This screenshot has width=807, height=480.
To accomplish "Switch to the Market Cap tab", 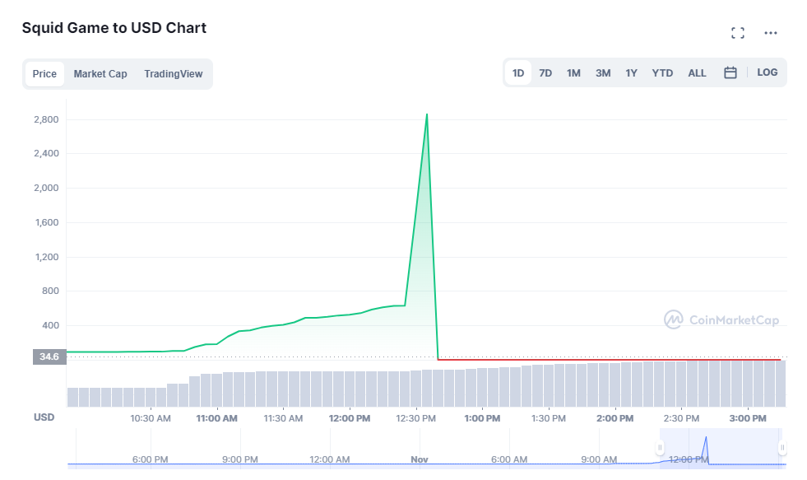I will pos(100,73).
